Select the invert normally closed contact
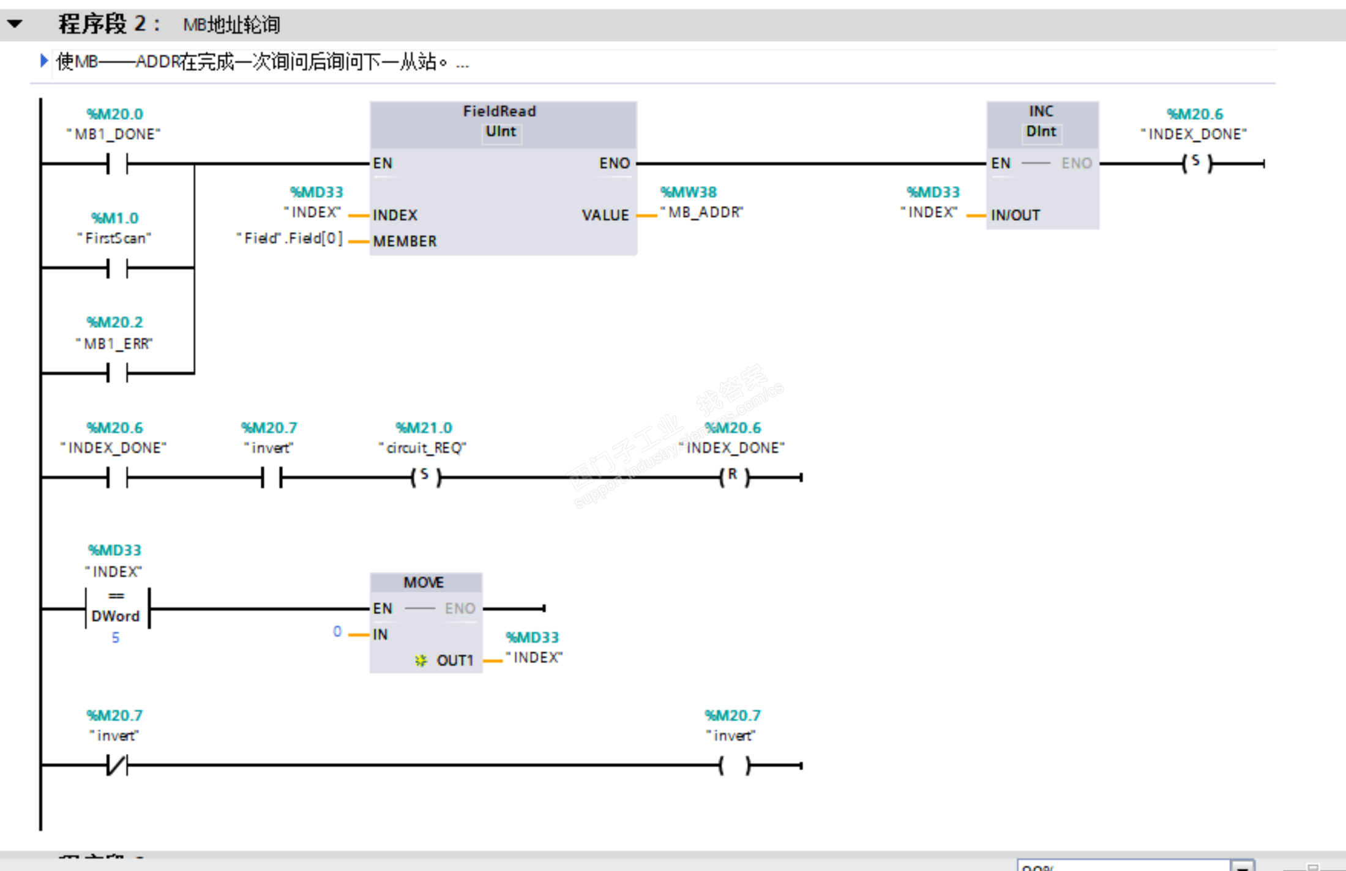The image size is (1346, 871). tap(117, 765)
